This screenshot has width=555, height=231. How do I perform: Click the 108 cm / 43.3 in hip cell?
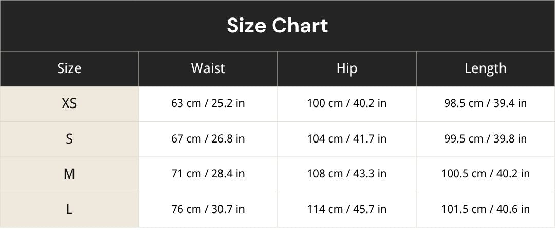coord(347,174)
